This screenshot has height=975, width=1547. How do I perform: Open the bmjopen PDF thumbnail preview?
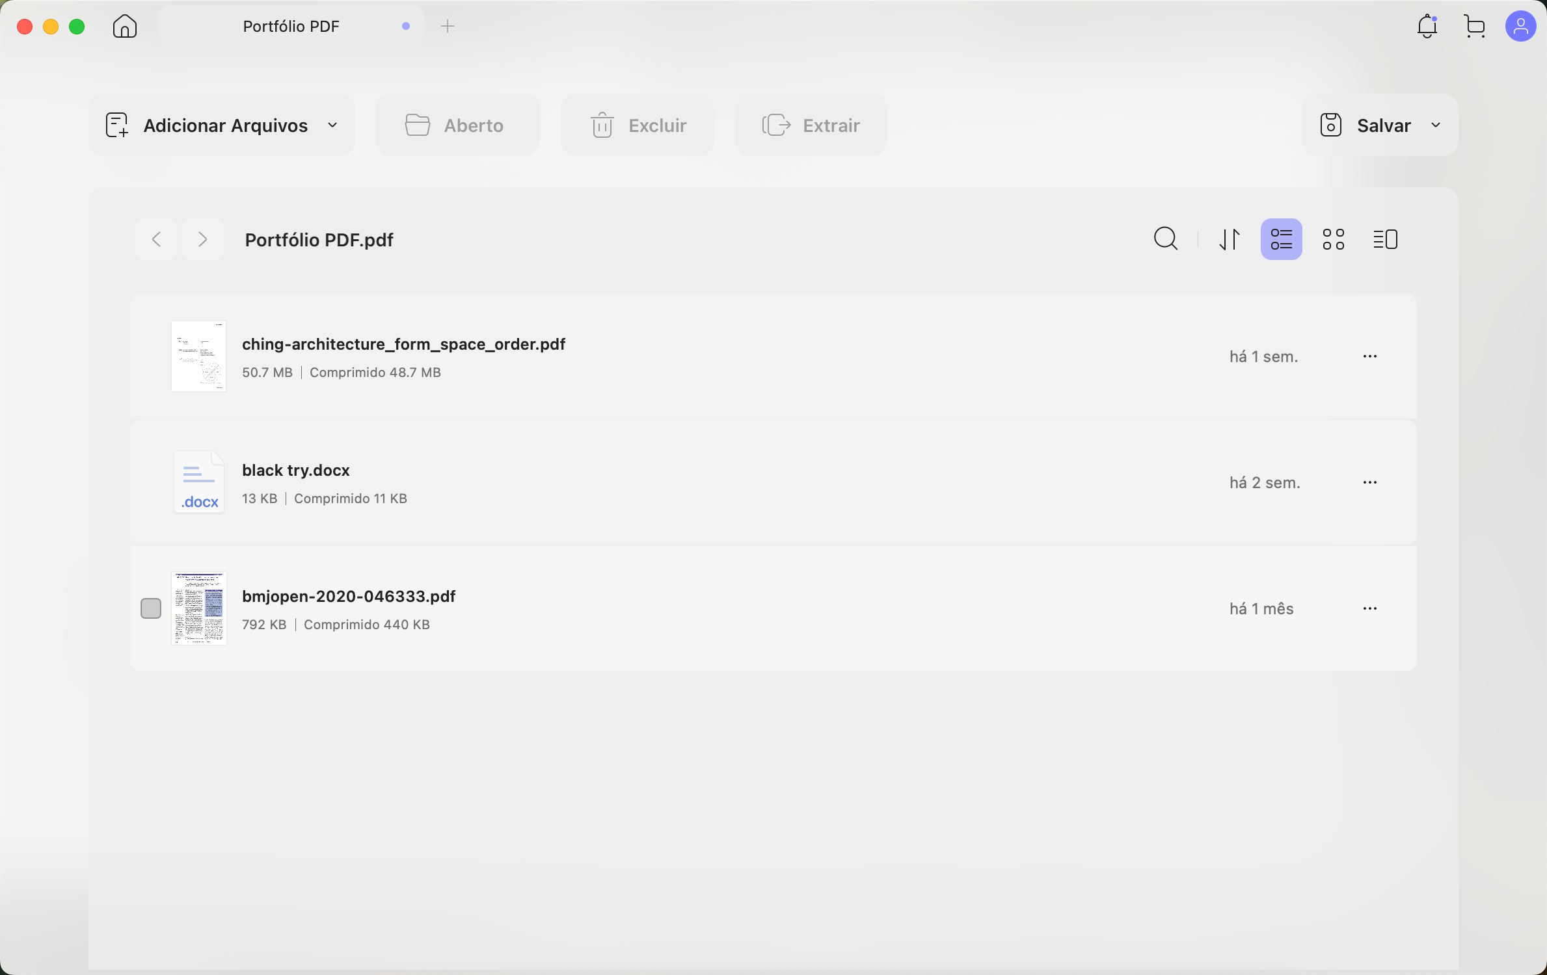(x=199, y=608)
